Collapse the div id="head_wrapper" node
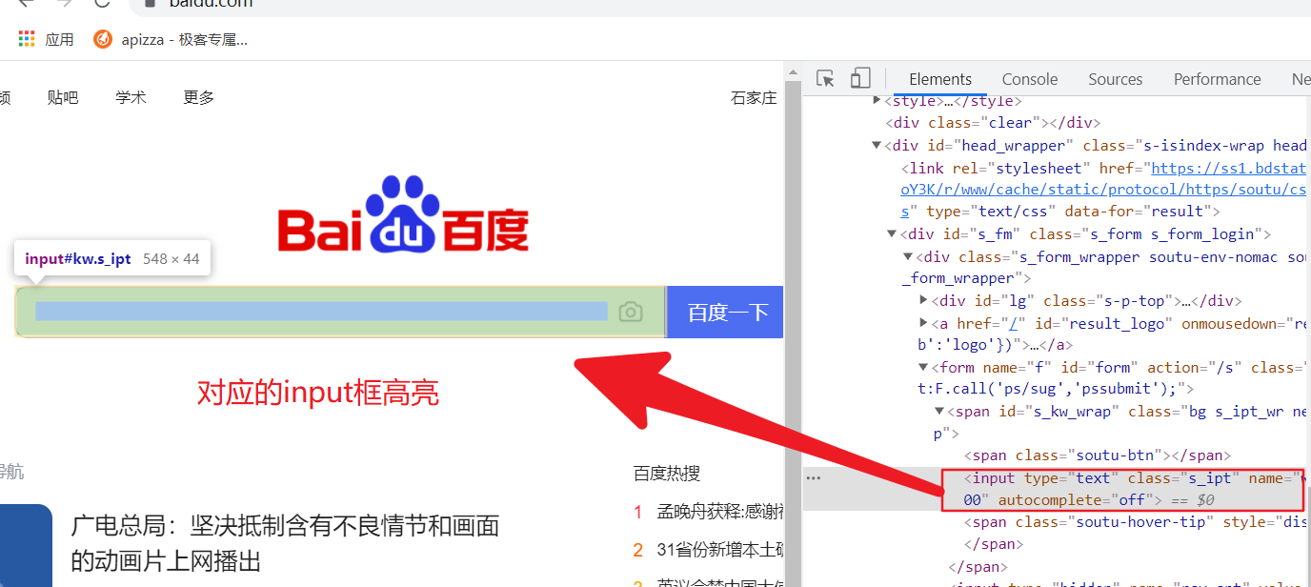 pos(877,146)
